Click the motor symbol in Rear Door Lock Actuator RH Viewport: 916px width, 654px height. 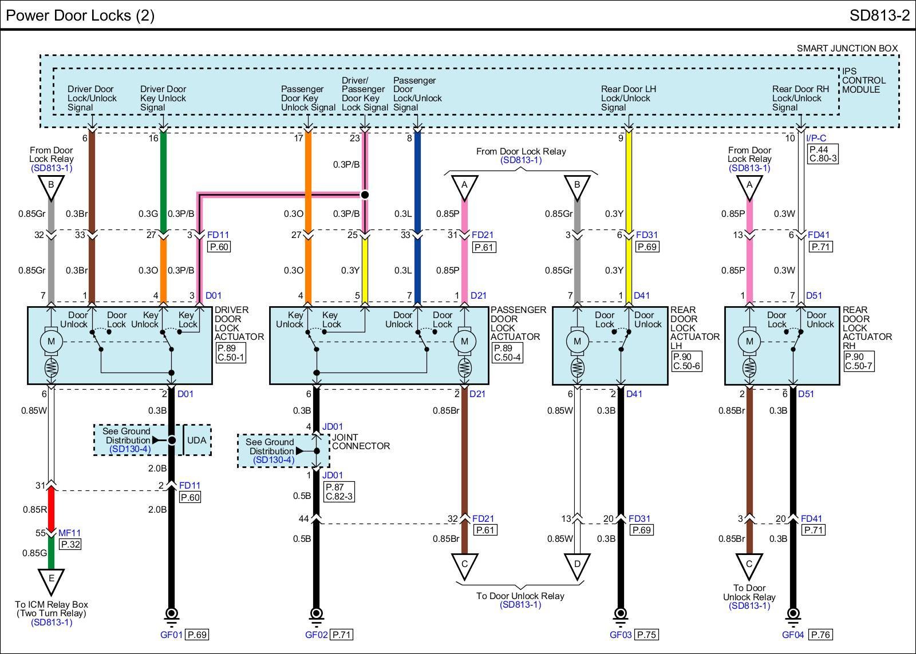tap(749, 342)
